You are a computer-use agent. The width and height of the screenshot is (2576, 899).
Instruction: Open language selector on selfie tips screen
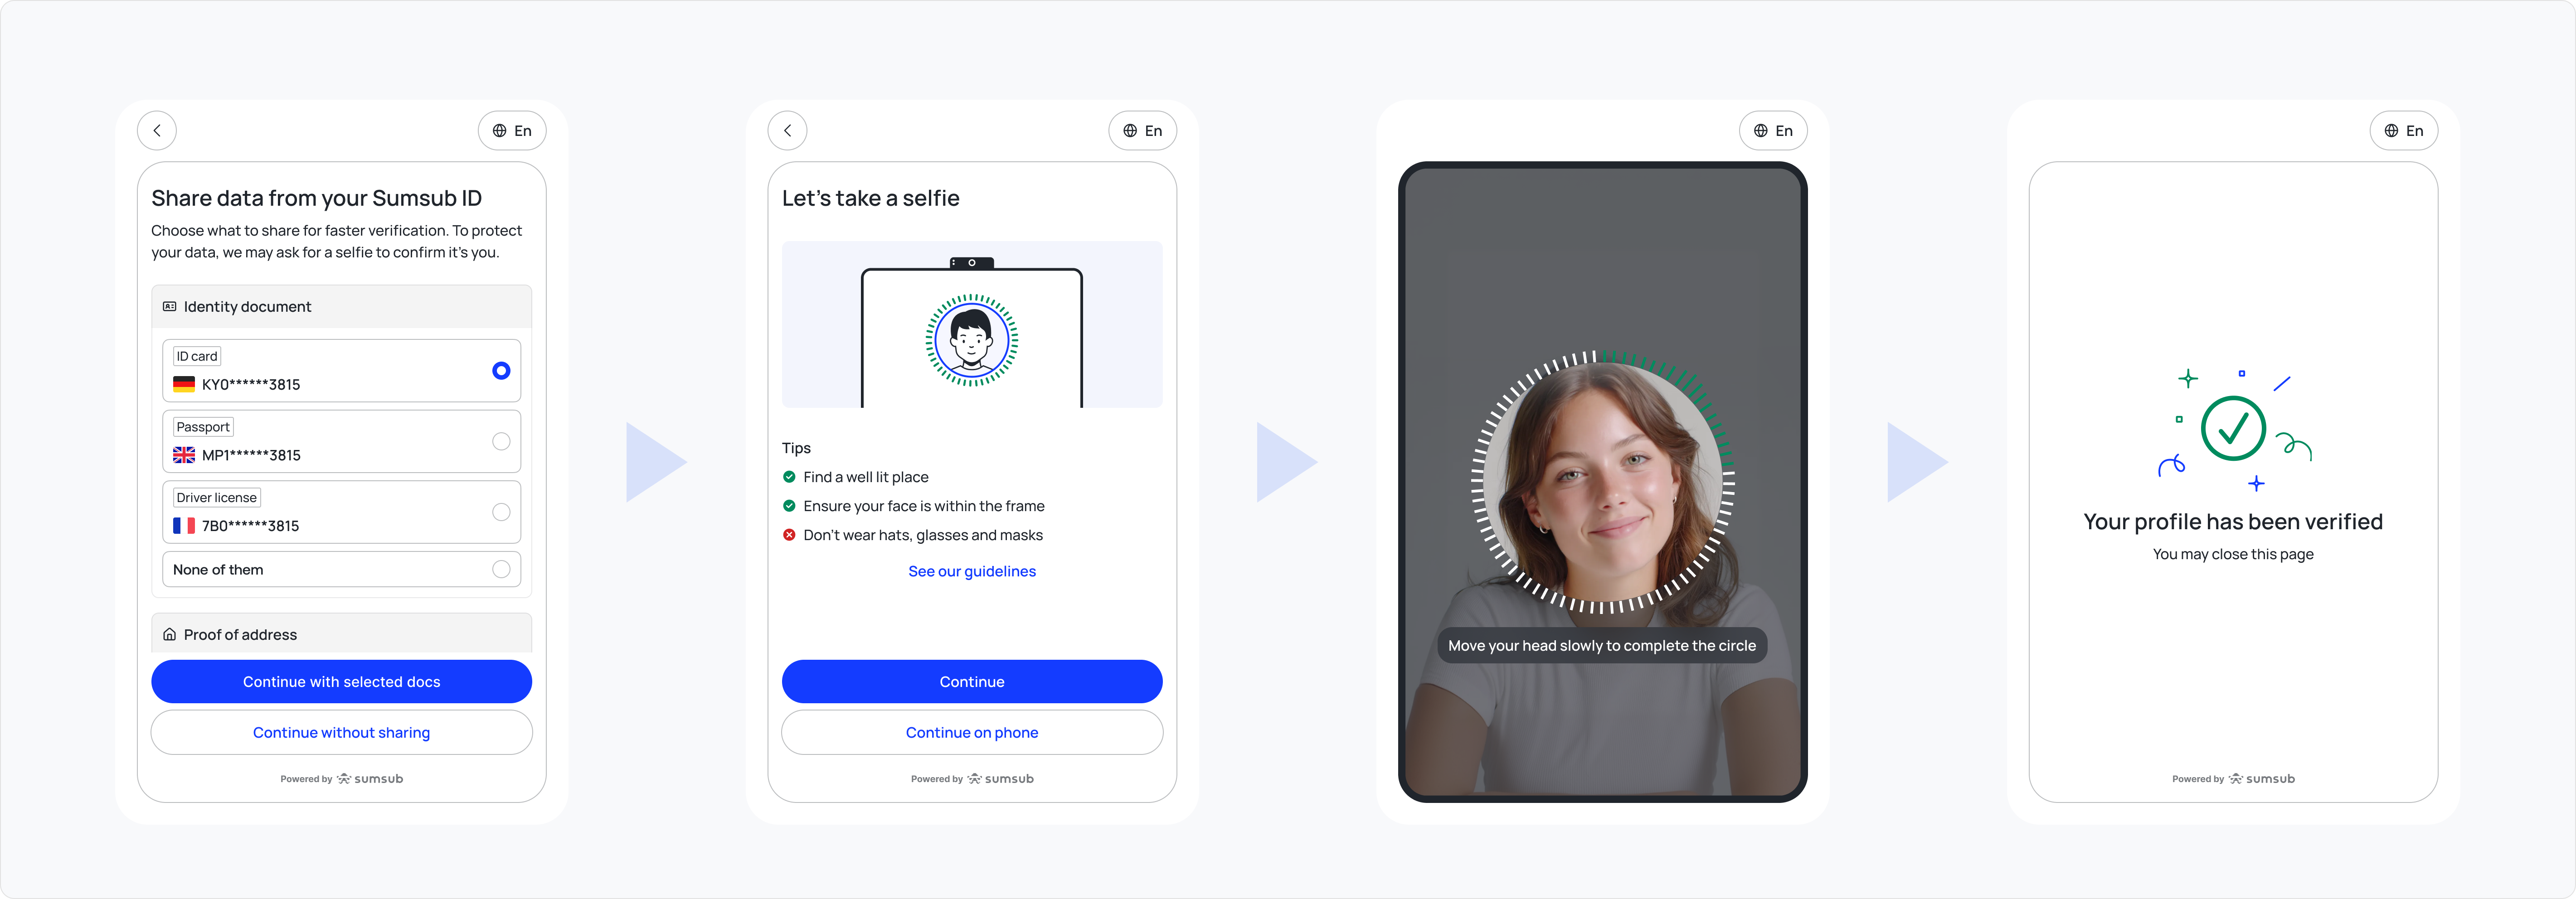[1142, 131]
